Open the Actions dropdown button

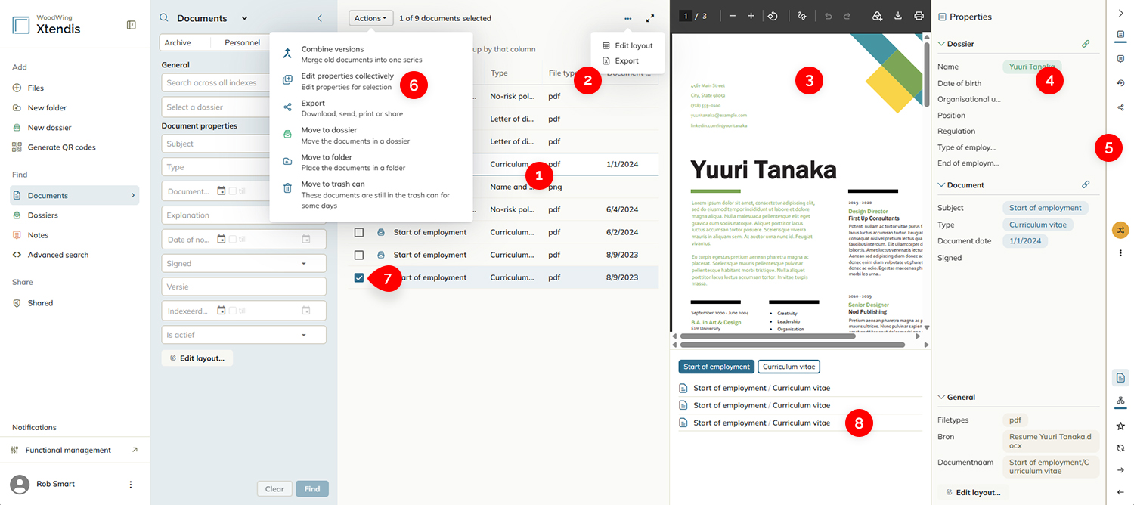[x=371, y=18]
